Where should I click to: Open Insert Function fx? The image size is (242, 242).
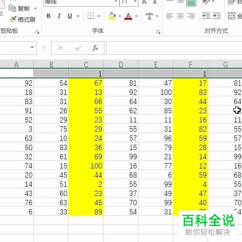pos(95,48)
